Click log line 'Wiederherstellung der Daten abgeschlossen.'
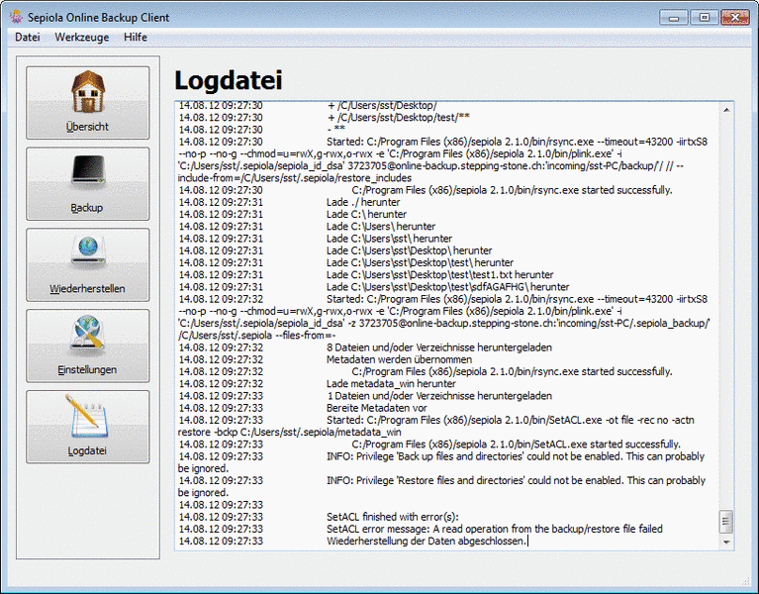The image size is (759, 594). click(426, 542)
